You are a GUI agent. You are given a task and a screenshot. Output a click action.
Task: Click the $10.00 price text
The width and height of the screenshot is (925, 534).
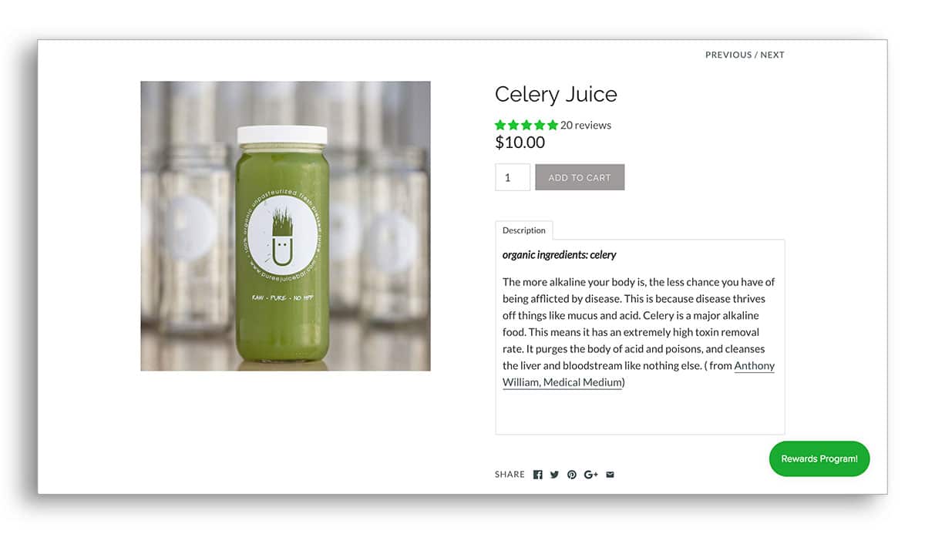[520, 143]
